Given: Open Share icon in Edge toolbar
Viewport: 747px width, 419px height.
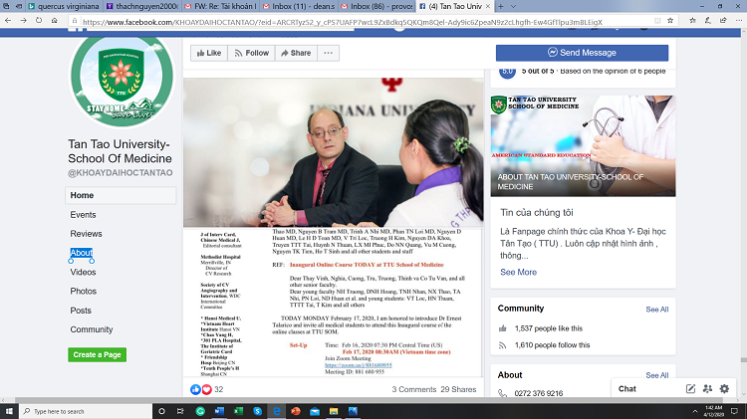Looking at the screenshot, I should pyautogui.click(x=723, y=21).
